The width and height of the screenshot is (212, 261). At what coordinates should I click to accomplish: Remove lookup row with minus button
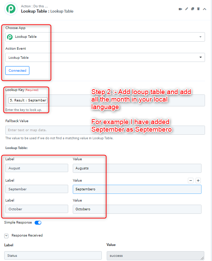(191, 181)
